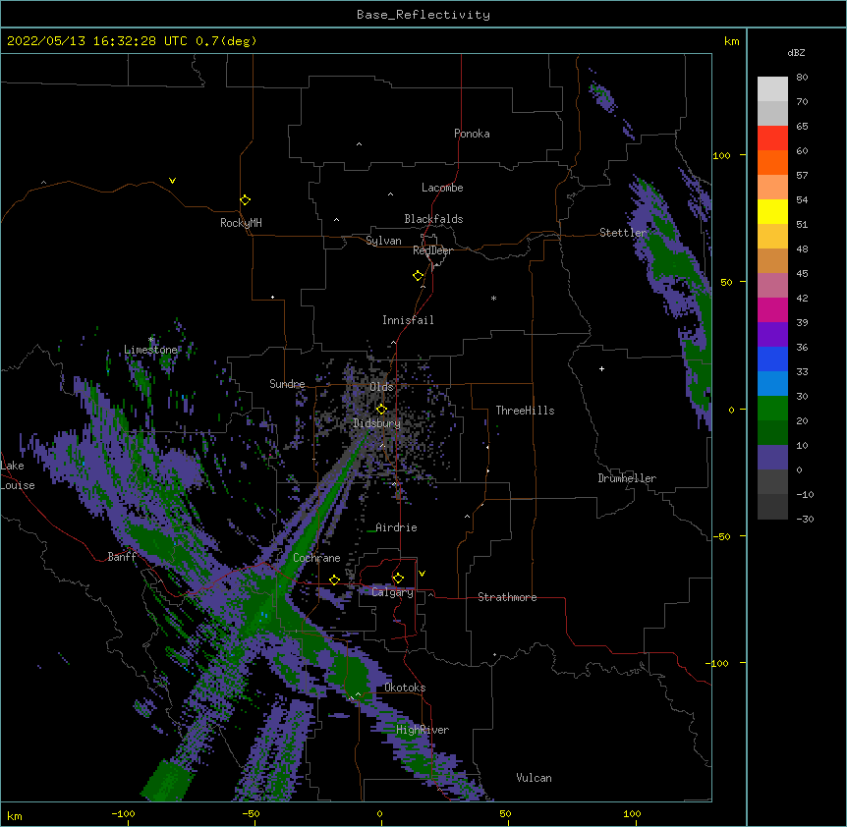Click the Sylvan label
The width and height of the screenshot is (847, 827).
tap(383, 241)
